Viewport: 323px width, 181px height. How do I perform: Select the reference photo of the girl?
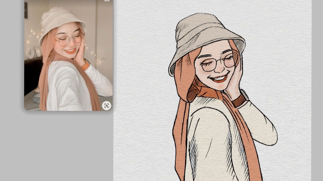(x=69, y=55)
